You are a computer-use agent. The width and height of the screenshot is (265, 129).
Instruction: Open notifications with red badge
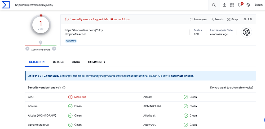coord(240,5)
